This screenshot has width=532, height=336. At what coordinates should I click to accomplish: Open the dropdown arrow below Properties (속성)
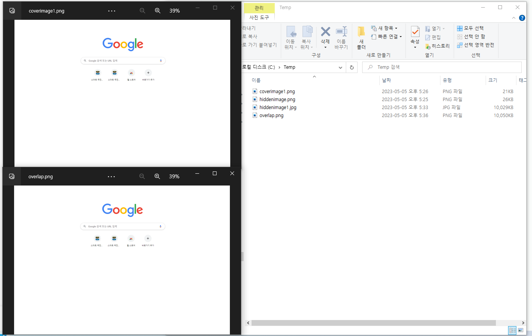pyautogui.click(x=415, y=48)
